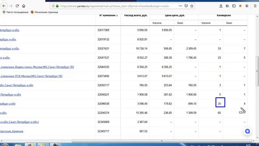Click Расход всего, руб. column header
The width and height of the screenshot is (259, 146).
coord(136,15)
